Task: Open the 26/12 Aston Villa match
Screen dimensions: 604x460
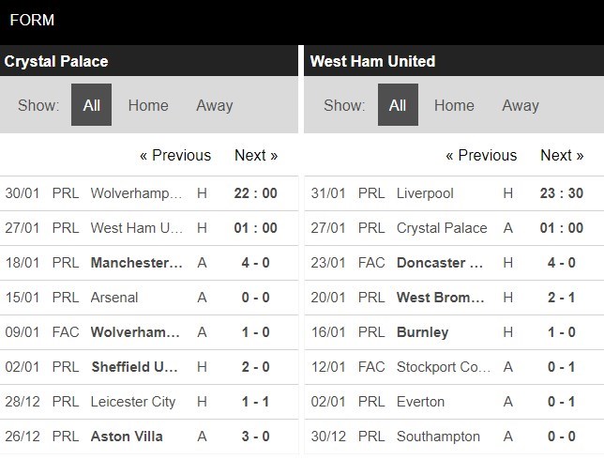Action: 149,437
